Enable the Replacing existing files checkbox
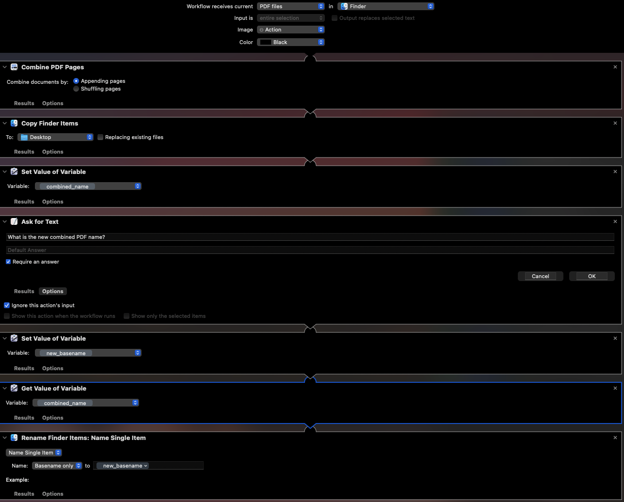The height and width of the screenshot is (502, 624). pos(100,137)
